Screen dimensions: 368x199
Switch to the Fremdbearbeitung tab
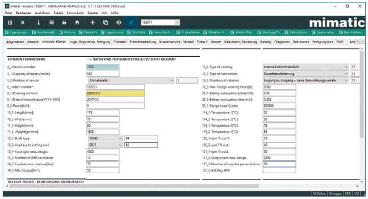click(143, 42)
